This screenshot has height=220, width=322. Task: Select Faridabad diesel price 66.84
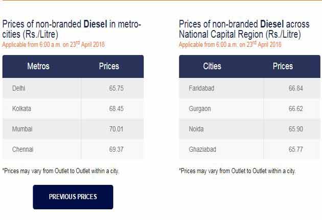coord(296,88)
